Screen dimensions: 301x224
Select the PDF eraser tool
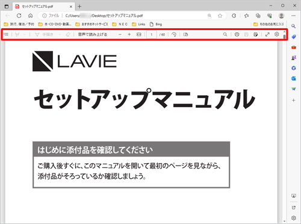(x=68, y=34)
